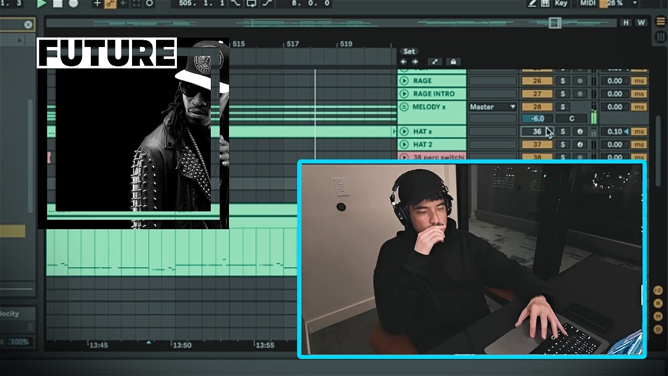Unfold the RAGE track

tap(403, 81)
